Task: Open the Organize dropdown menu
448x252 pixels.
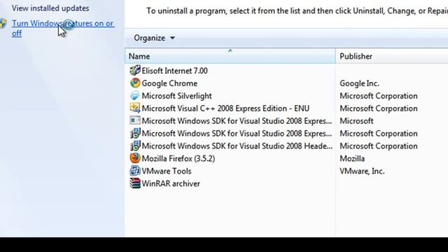Action: point(154,38)
